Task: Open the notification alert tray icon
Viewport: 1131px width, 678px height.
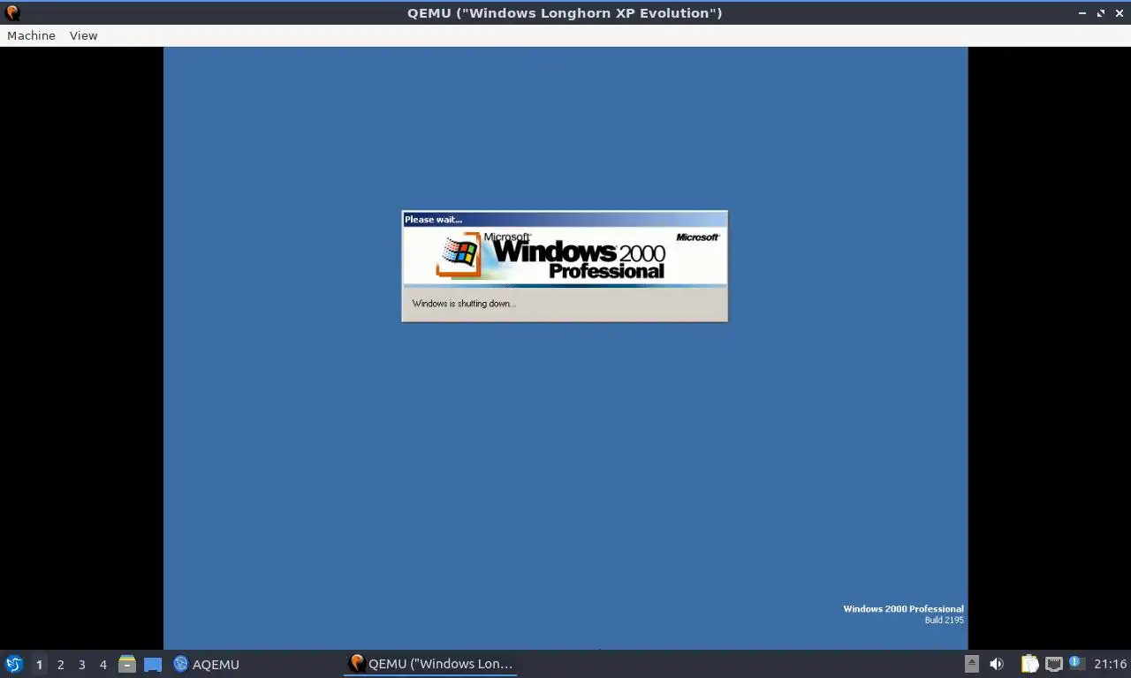Action: click(1076, 662)
